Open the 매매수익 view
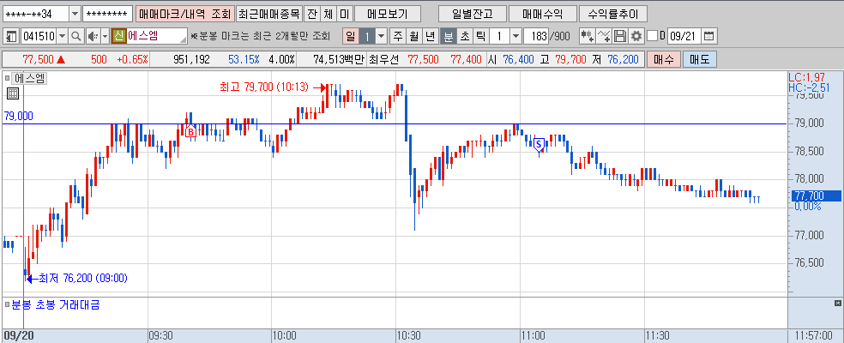Image resolution: width=844 pixels, height=343 pixels. click(542, 14)
